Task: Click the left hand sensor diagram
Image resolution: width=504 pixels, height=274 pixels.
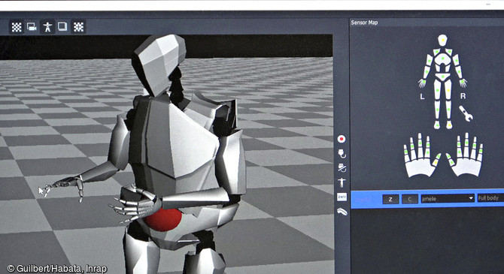Action: (422, 155)
